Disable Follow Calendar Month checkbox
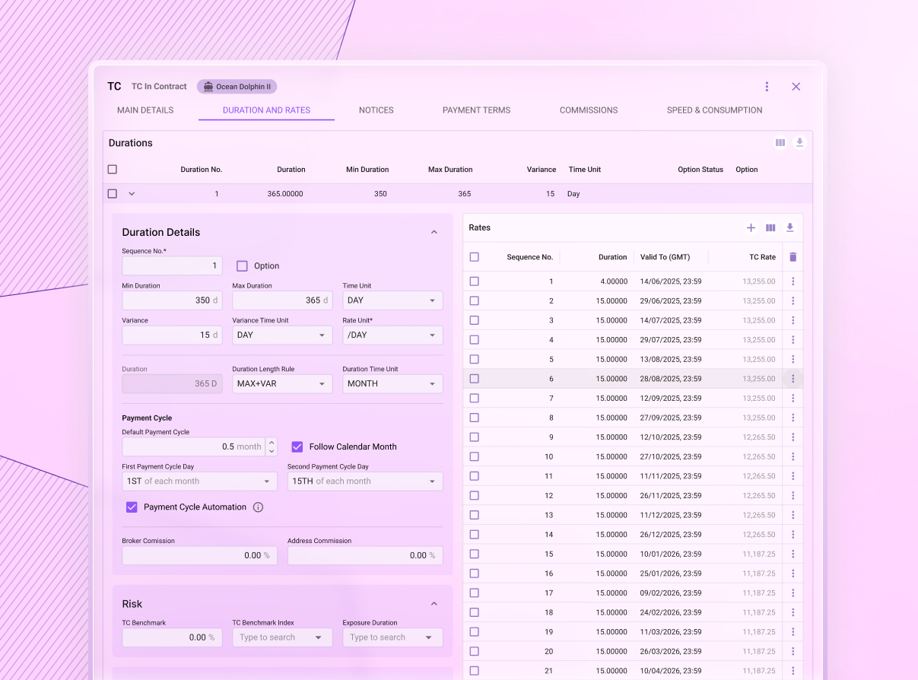Viewport: 918px width, 680px height. point(297,446)
